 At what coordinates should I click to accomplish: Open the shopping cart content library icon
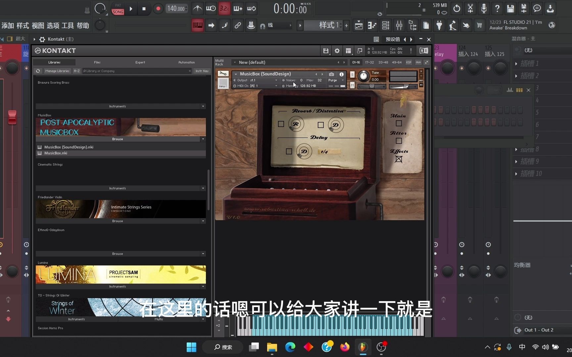point(479,25)
